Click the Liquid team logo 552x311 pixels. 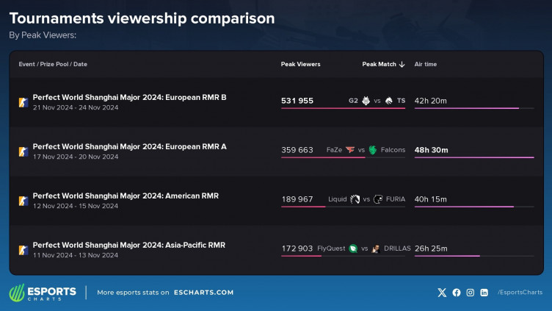pyautogui.click(x=355, y=199)
